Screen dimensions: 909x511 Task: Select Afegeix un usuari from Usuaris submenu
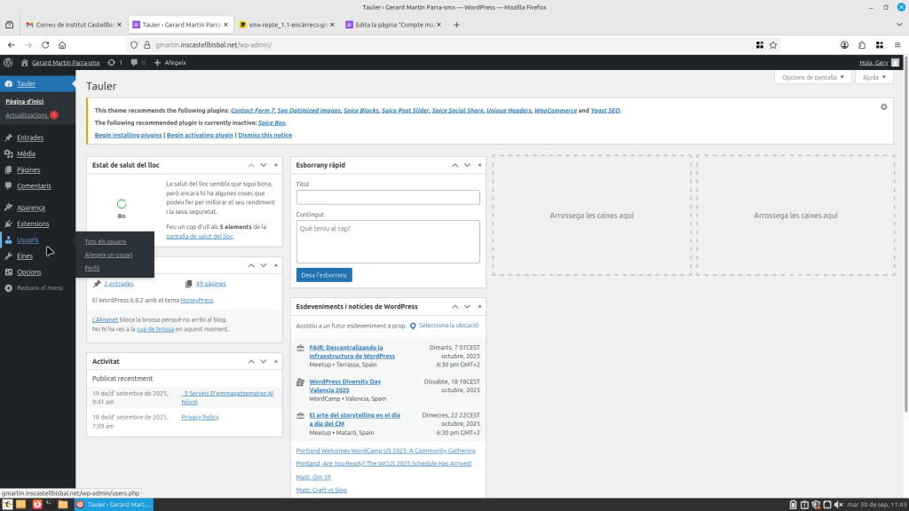[x=108, y=255]
